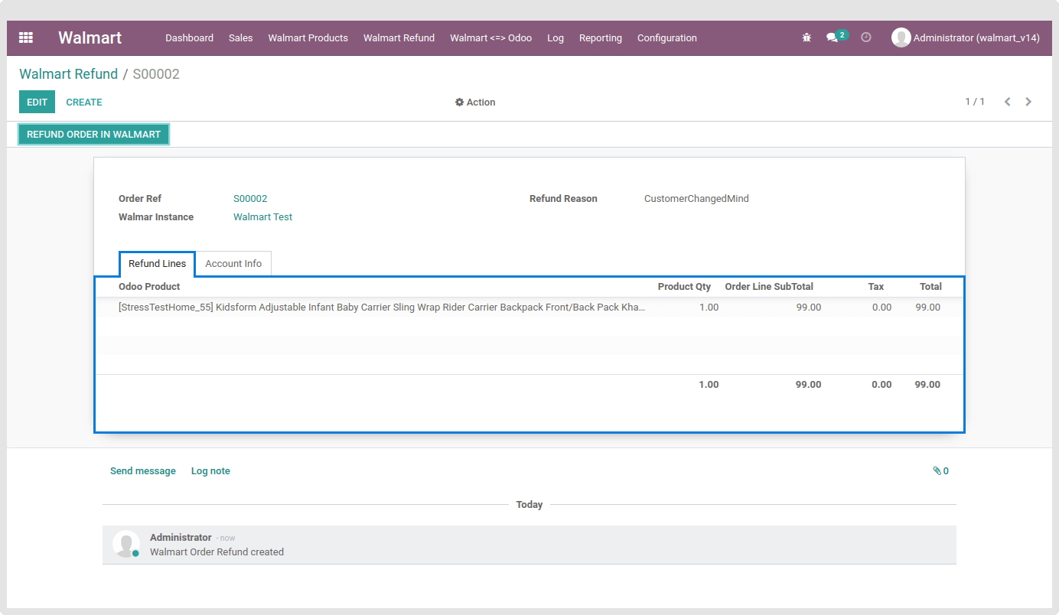This screenshot has width=1059, height=615.
Task: Sort by Order Line SubTotal column header
Action: (769, 287)
